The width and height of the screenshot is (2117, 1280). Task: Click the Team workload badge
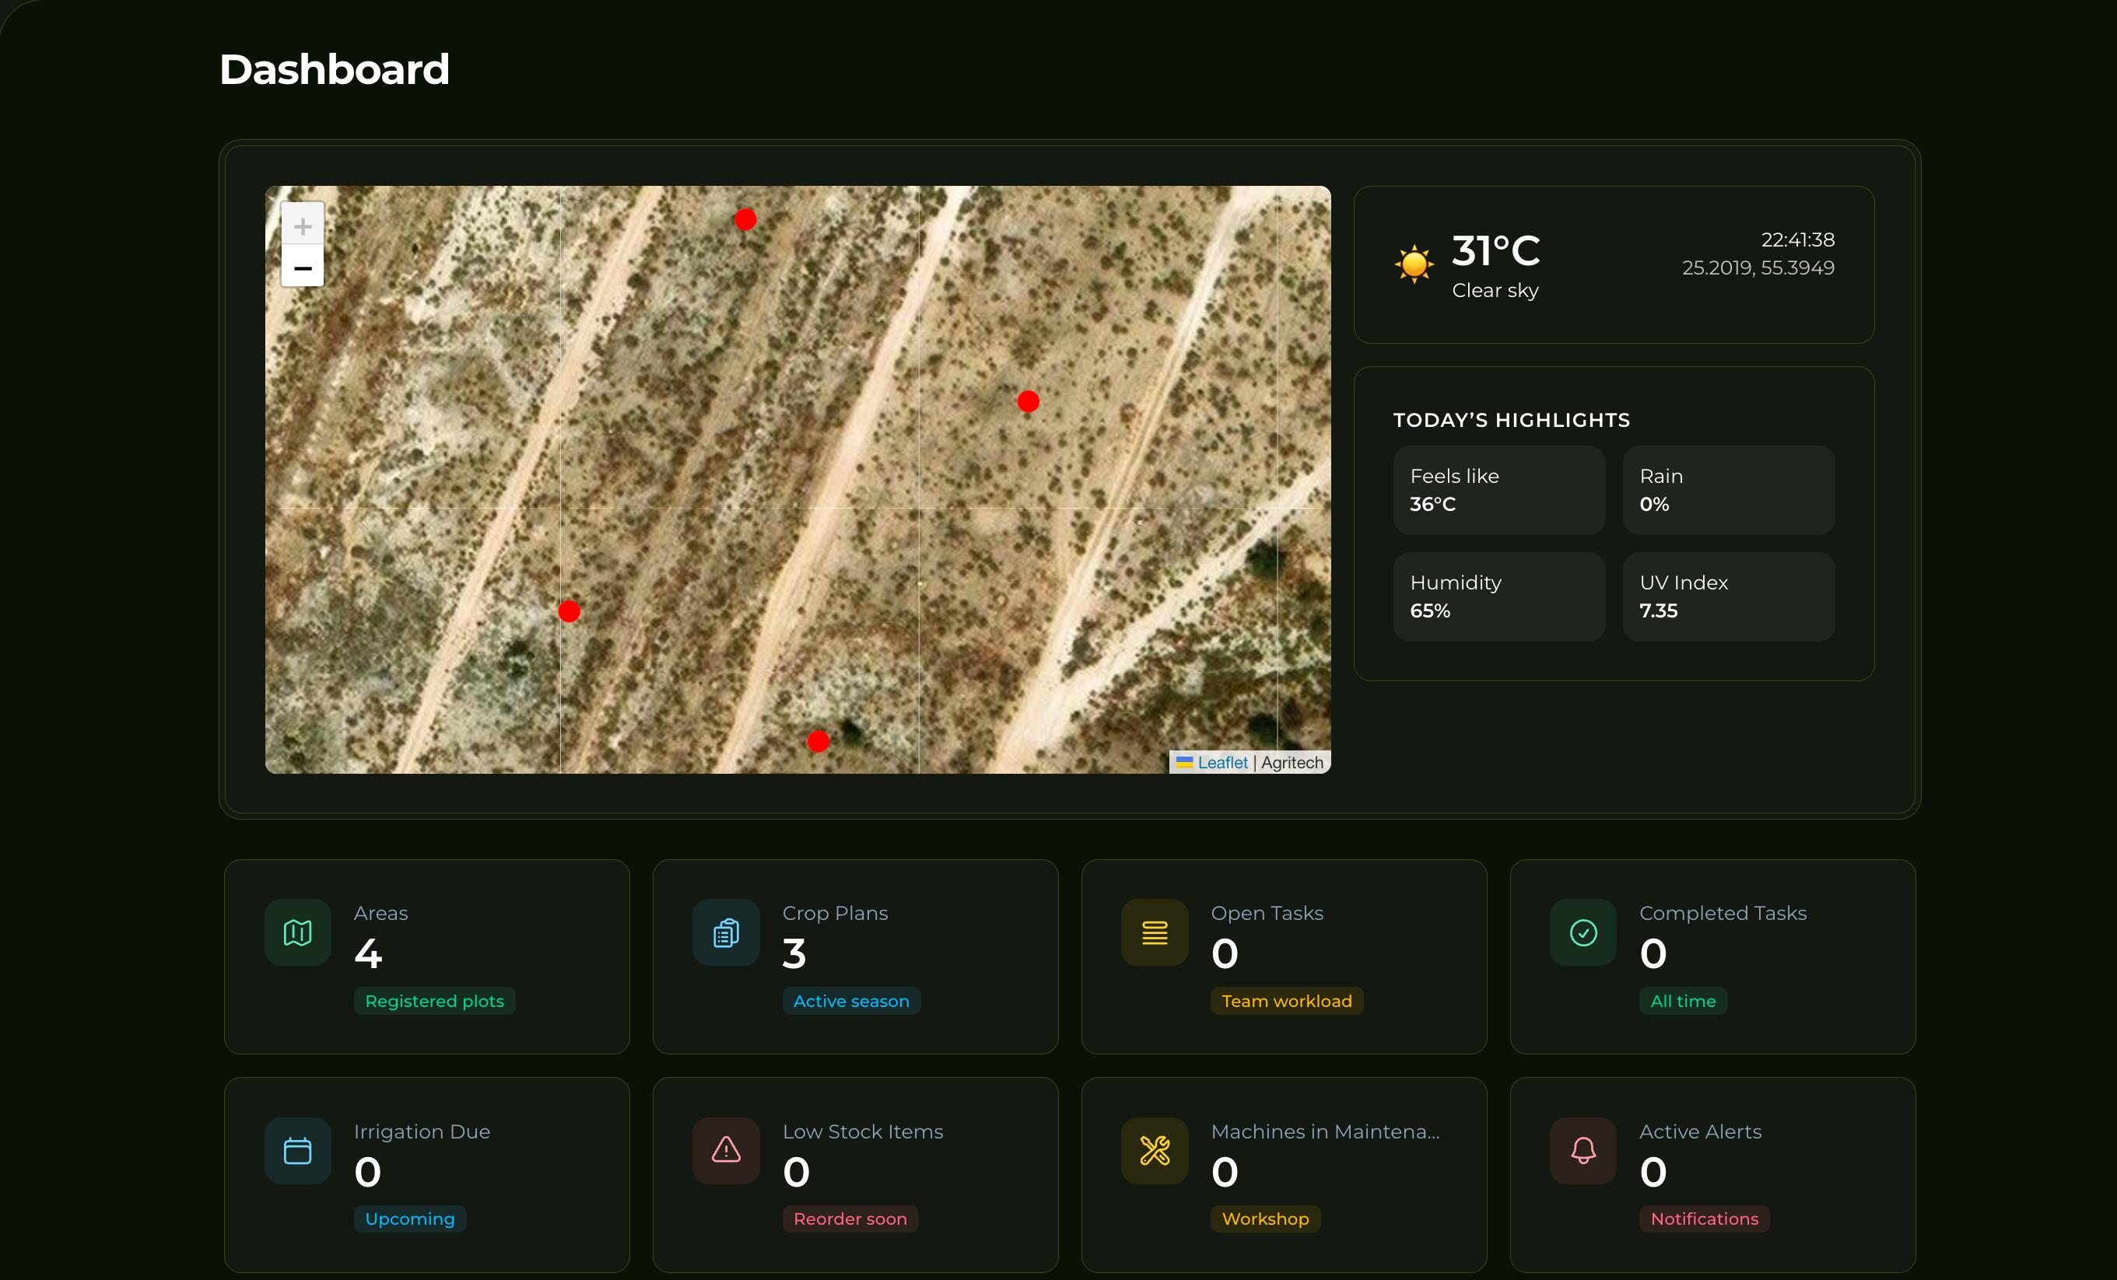[x=1285, y=1000]
